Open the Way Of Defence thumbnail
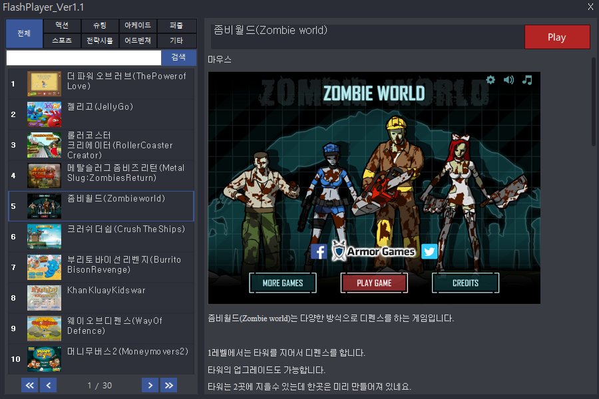Image resolution: width=599 pixels, height=399 pixels. pos(45,329)
